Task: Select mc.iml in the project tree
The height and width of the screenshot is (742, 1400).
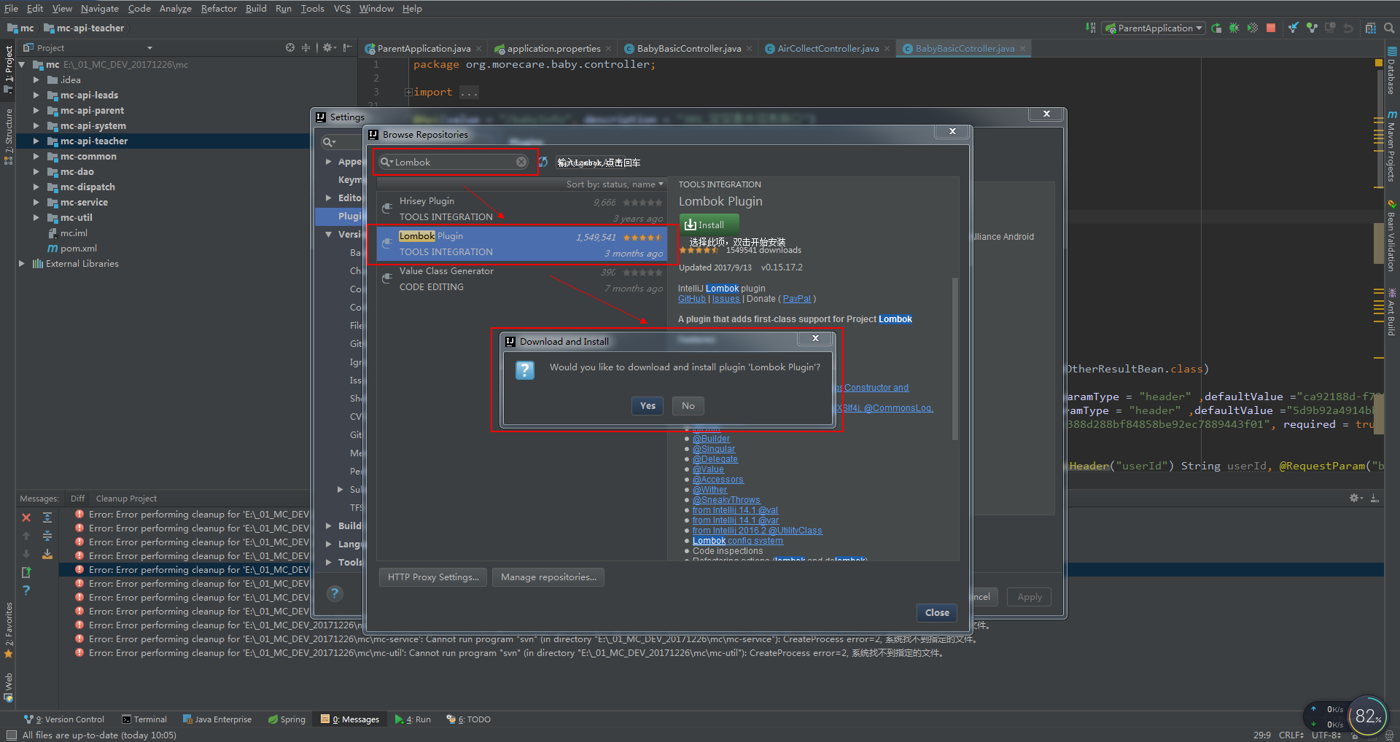Action: click(x=74, y=233)
